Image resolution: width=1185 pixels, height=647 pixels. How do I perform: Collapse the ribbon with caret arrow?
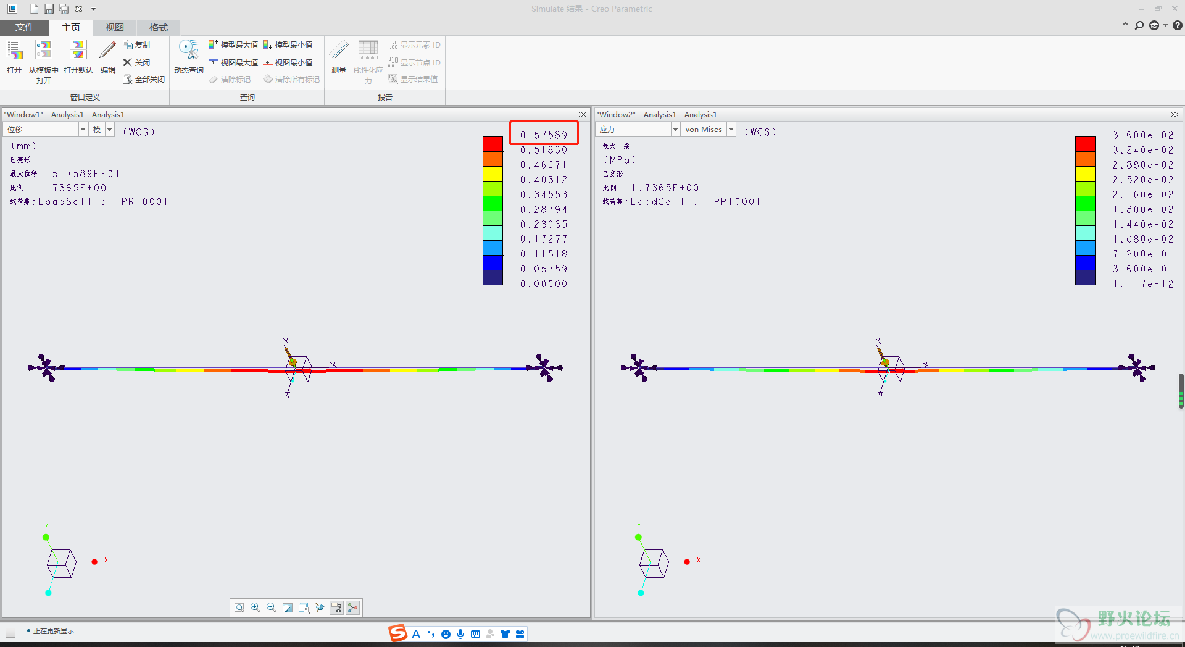pos(1125,25)
